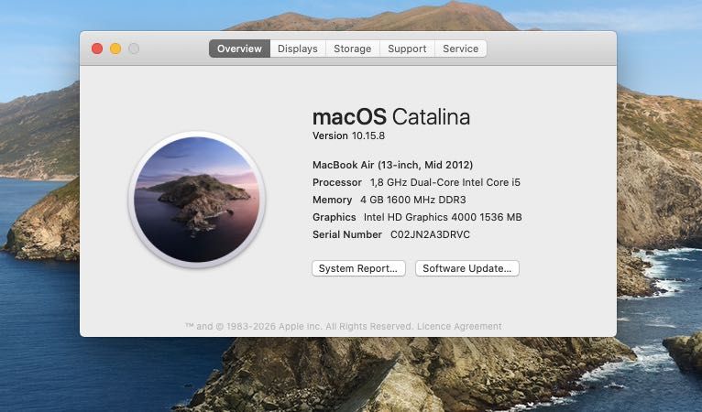Open the Displays tab
Viewport: 702px width, 412px height.
(298, 49)
